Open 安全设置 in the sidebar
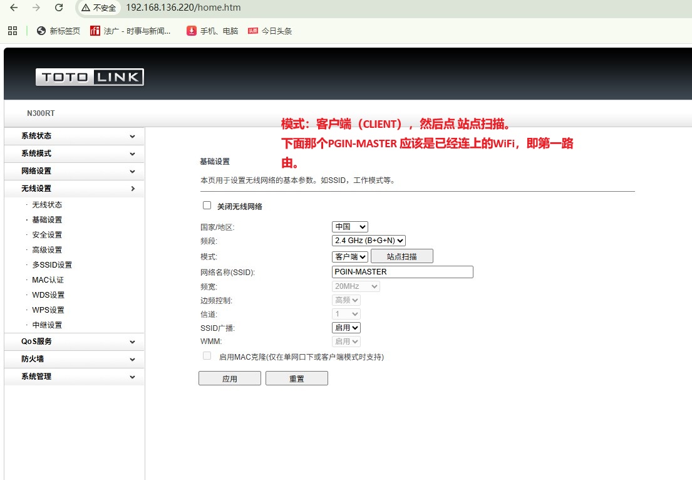The width and height of the screenshot is (692, 480). 47,235
